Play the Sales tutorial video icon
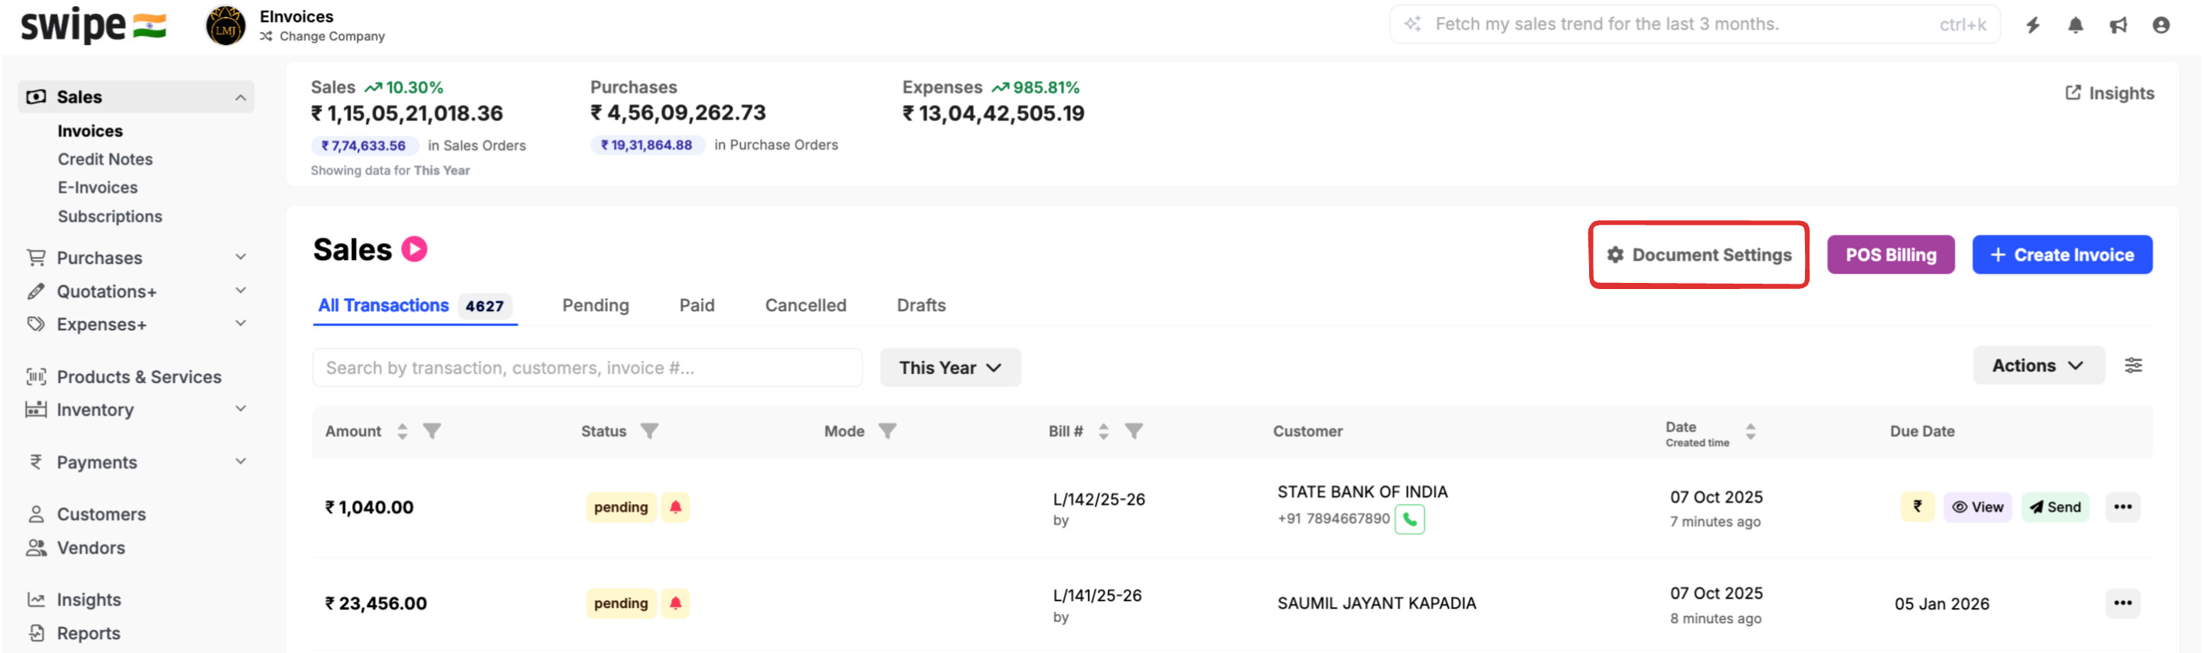Image resolution: width=2203 pixels, height=653 pixels. (x=415, y=249)
